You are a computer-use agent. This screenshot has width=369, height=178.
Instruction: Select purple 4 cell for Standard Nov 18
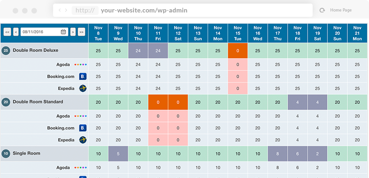coord(297,102)
